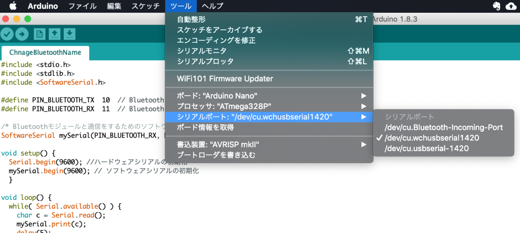The width and height of the screenshot is (520, 233).
Task: Expand the シリアルポート submenu entry
Action: pyautogui.click(x=269, y=117)
